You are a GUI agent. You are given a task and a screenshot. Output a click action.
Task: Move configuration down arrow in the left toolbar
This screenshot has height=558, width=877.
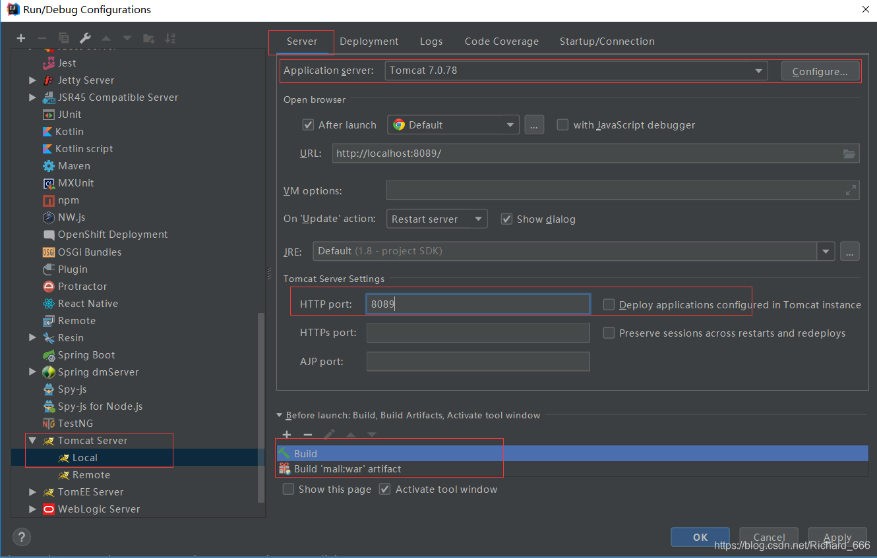(x=127, y=38)
